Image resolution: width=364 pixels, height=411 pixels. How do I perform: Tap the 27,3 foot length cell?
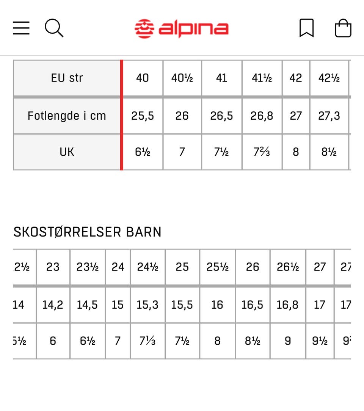click(x=329, y=116)
